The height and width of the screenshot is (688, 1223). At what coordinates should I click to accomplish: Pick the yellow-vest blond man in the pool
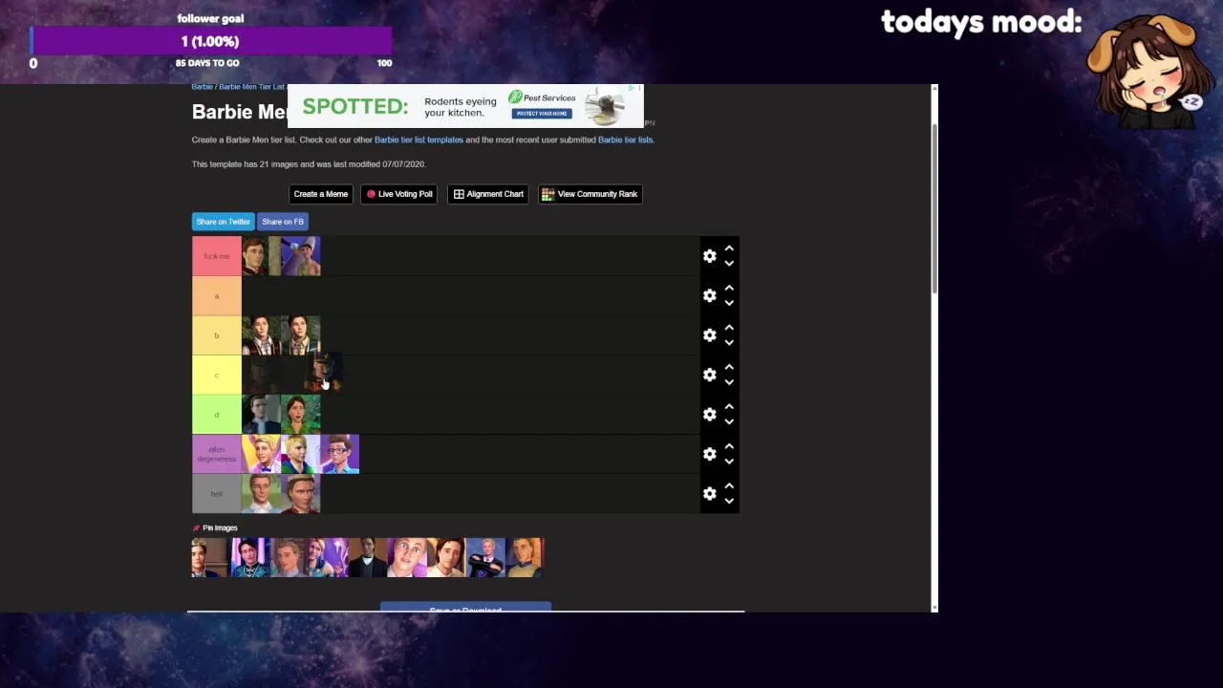[x=525, y=558]
